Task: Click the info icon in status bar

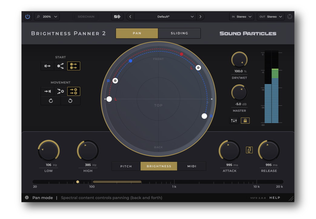Action: tap(27, 197)
